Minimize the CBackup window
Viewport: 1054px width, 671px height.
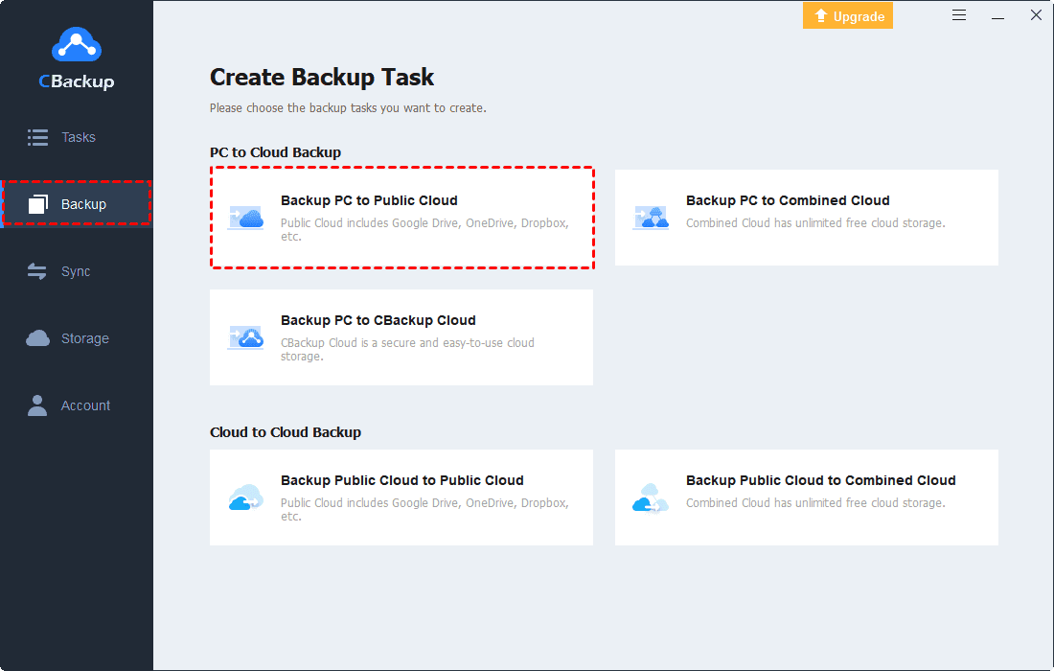[x=997, y=15]
